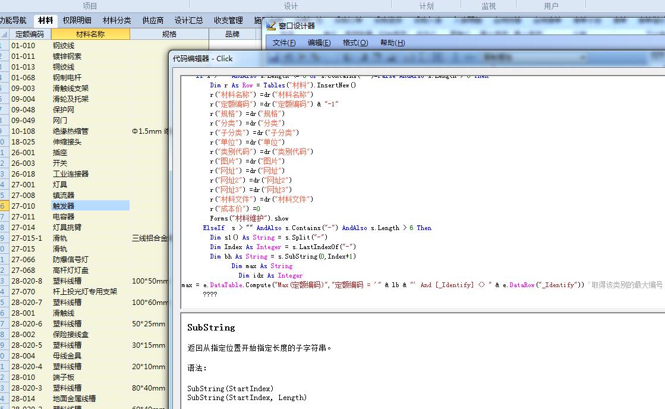Click the 材料名称 column header
The image size is (665, 409).
point(90,34)
